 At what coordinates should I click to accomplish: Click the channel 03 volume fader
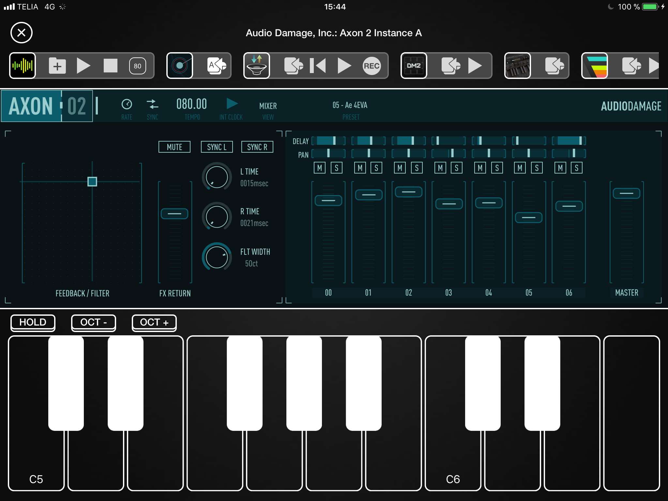(x=449, y=204)
